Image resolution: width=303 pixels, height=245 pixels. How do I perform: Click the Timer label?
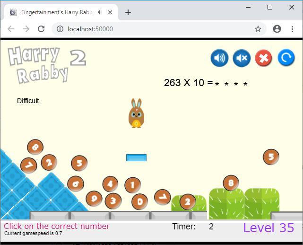[184, 227]
